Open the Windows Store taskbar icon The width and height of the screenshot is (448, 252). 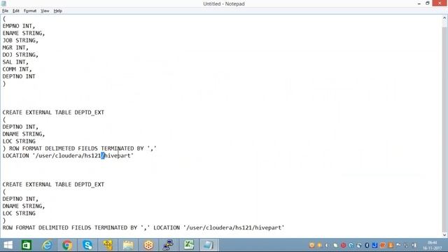tap(27, 245)
